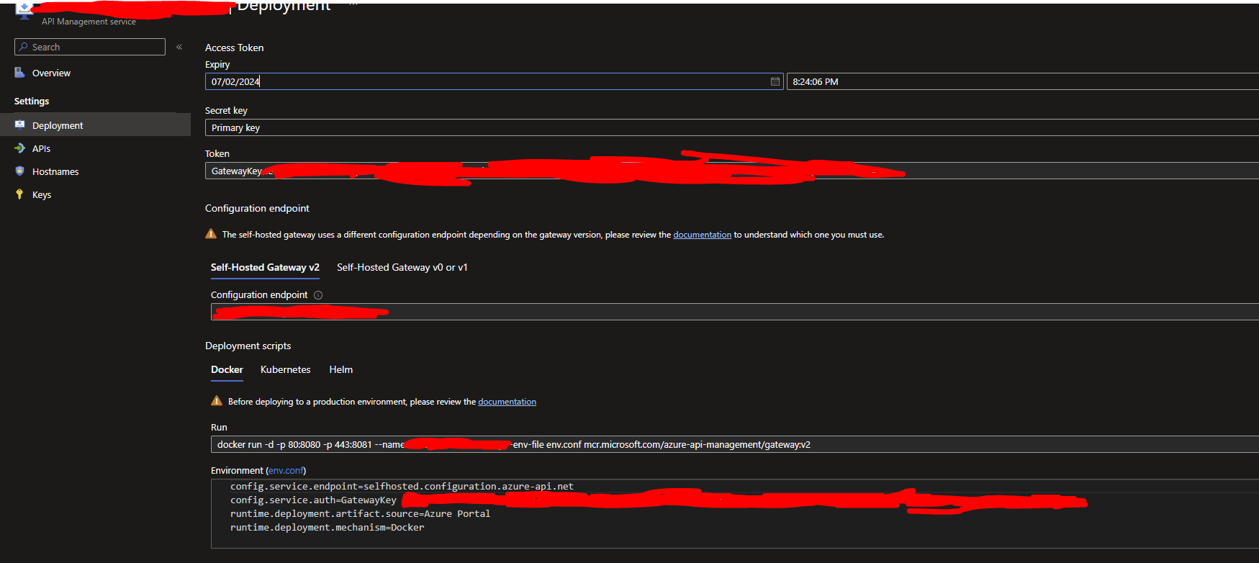Collapse the sidebar menu with chevrons

click(179, 47)
